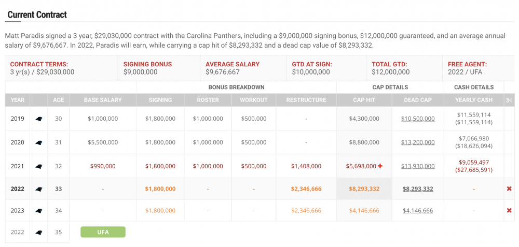
Task: Remove the 2023 season via its red X
Action: (x=509, y=211)
